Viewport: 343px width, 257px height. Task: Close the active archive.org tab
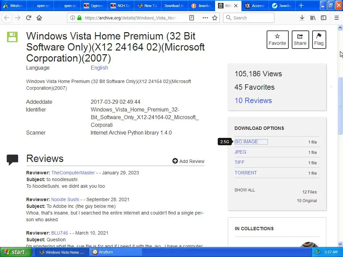click(236, 6)
